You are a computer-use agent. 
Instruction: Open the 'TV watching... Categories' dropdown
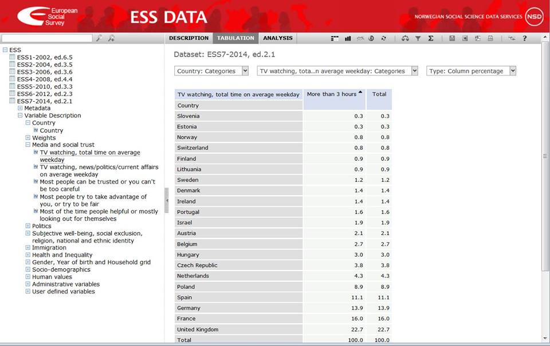pos(337,71)
